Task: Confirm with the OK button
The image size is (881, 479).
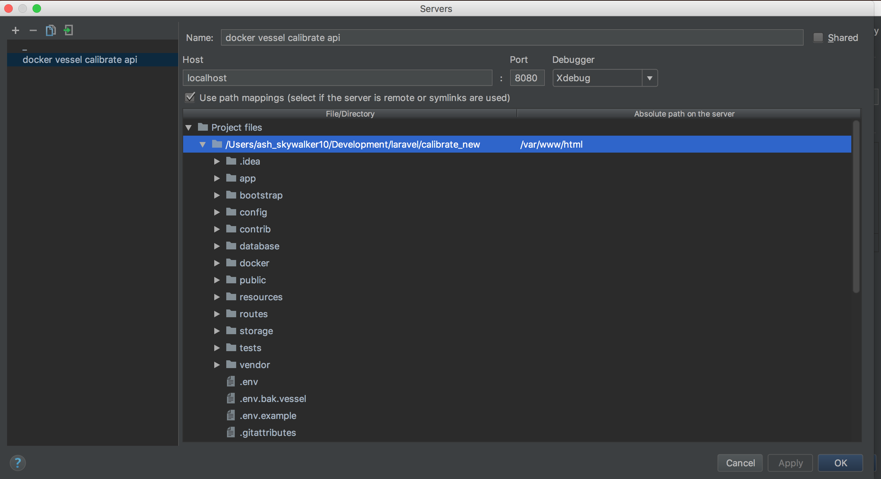Action: click(x=840, y=463)
